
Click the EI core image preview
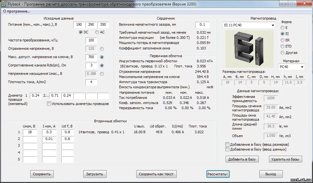coord(249,49)
